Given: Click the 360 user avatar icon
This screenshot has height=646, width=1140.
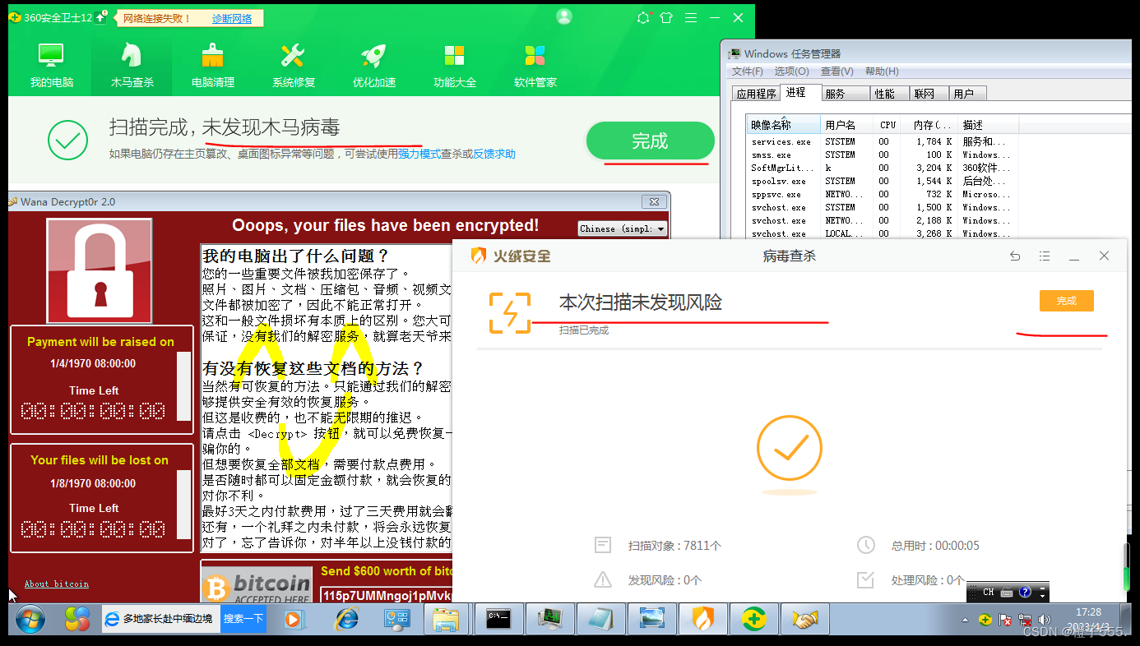Looking at the screenshot, I should [563, 17].
